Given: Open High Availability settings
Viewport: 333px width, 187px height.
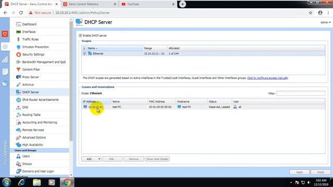Looking at the screenshot, I should pyautogui.click(x=32, y=145).
